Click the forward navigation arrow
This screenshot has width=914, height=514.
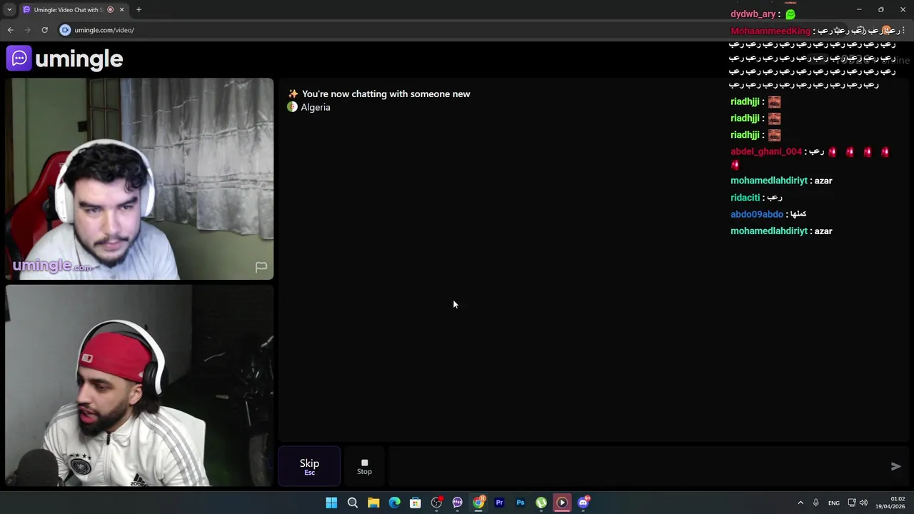(x=27, y=30)
